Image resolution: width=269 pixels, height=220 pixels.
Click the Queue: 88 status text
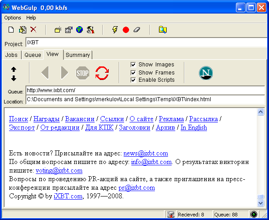[226, 215]
